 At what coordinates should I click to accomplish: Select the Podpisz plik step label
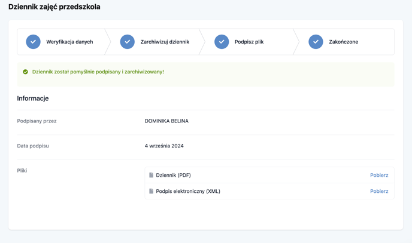pos(249,42)
